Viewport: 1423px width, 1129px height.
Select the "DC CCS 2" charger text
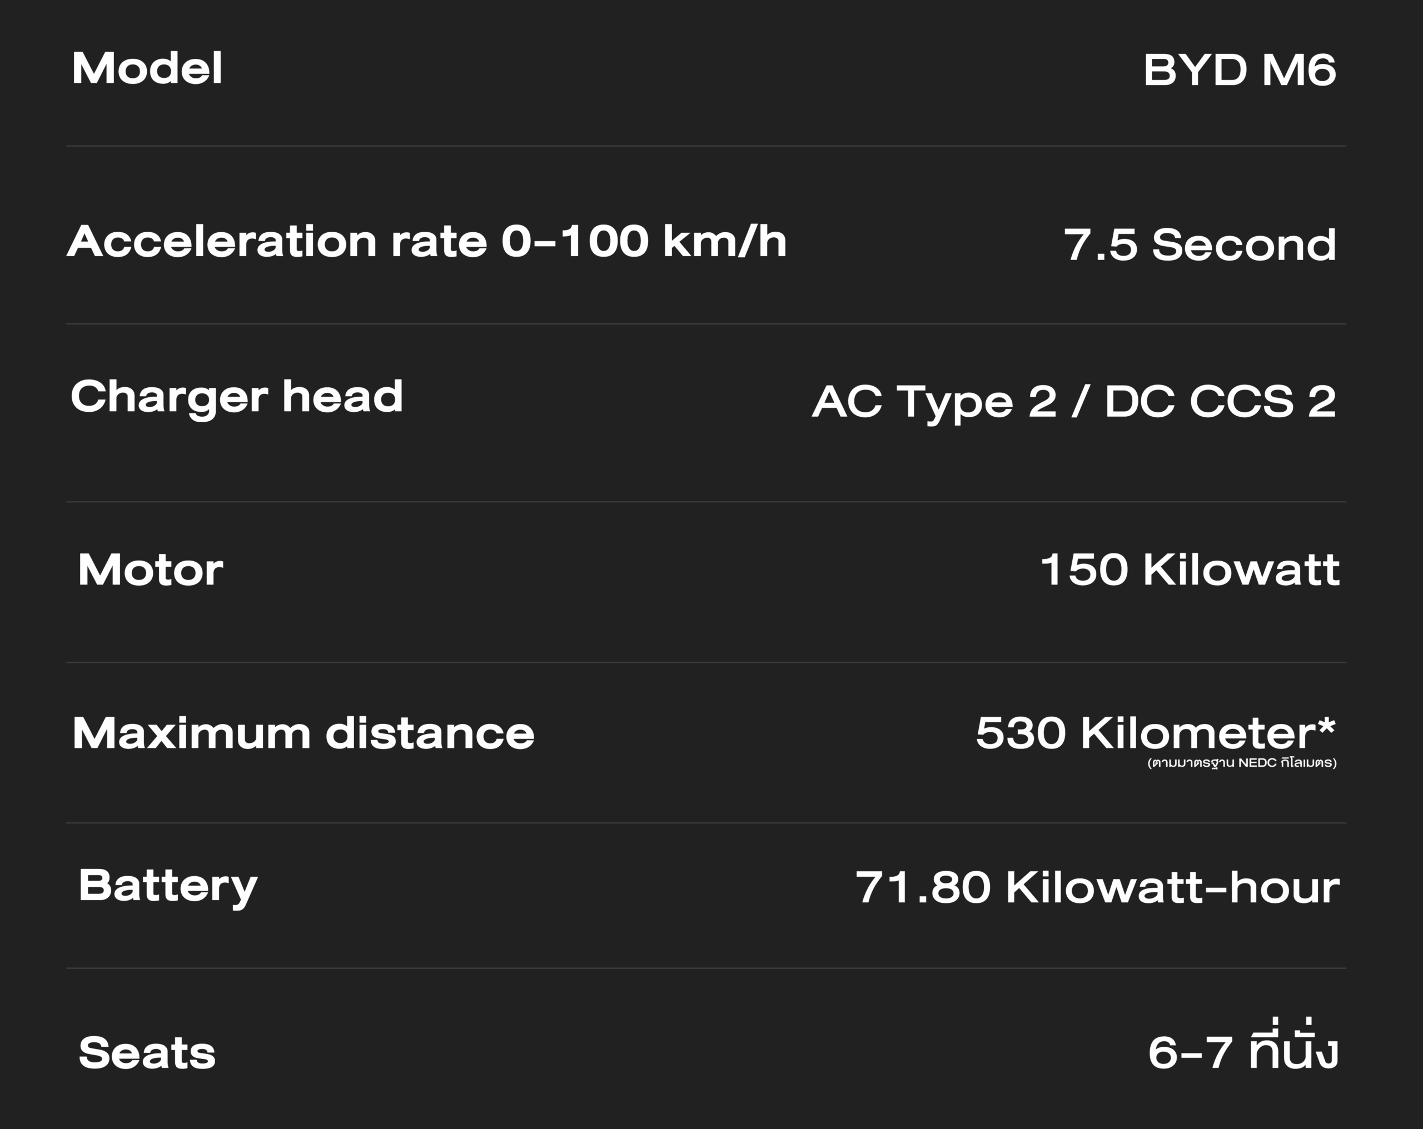(1220, 401)
